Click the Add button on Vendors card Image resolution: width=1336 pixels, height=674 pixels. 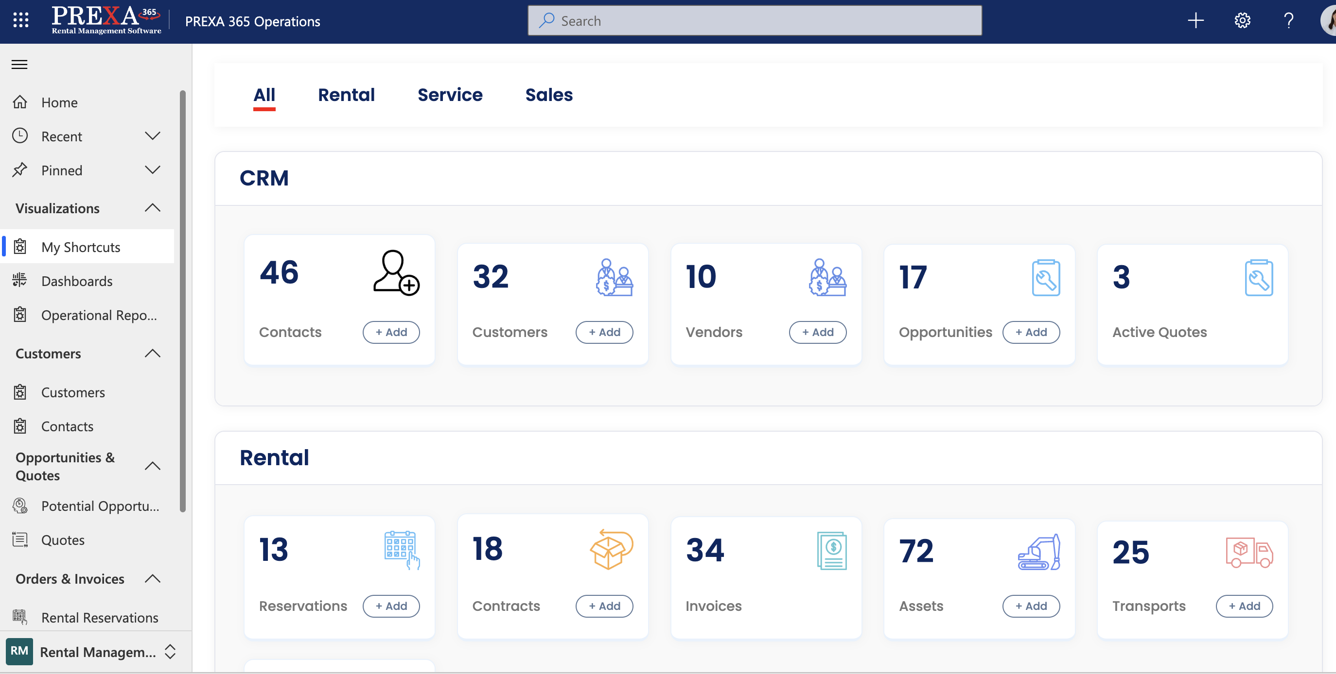(x=817, y=332)
